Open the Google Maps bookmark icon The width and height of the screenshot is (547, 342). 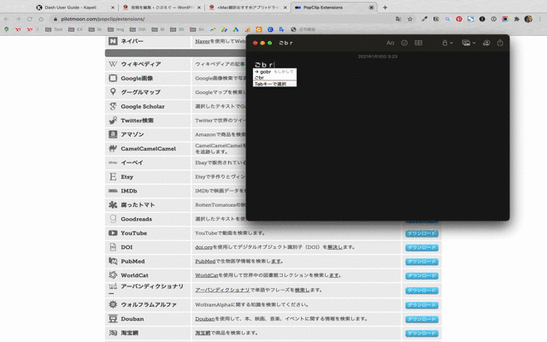point(6,29)
